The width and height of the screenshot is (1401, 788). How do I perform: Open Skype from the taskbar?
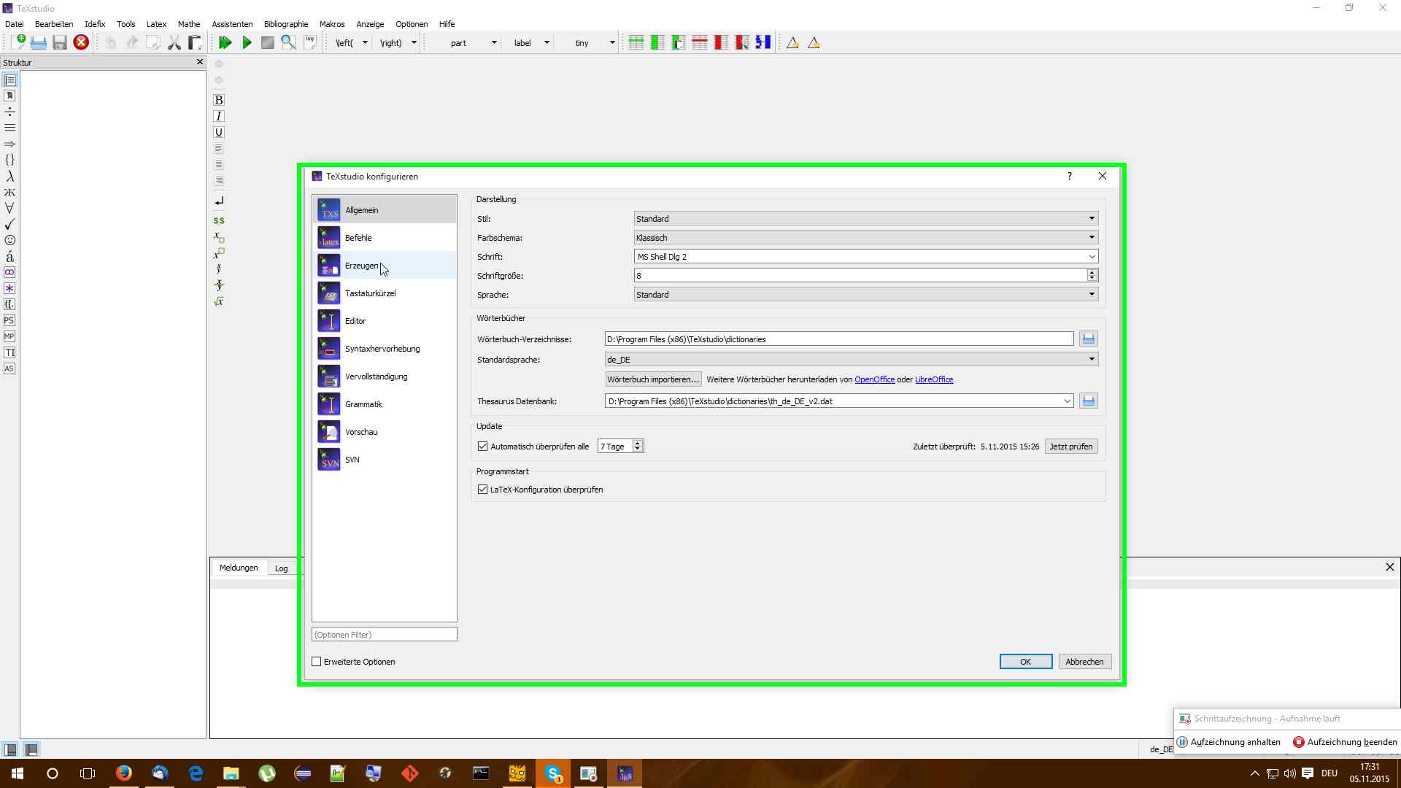(x=553, y=773)
